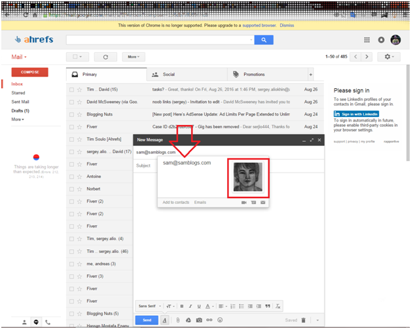Open the notifications bell icon
The image size is (411, 329).
381,40
